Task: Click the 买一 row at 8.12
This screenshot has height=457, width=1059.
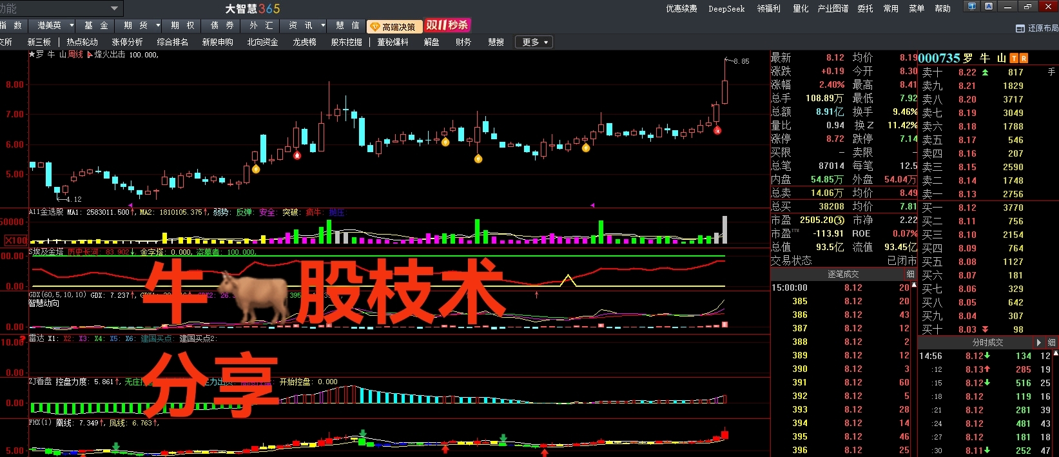Action: 987,208
